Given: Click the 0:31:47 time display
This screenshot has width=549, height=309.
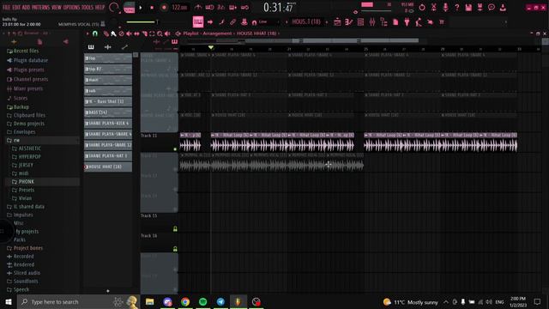Looking at the screenshot, I should click(279, 8).
